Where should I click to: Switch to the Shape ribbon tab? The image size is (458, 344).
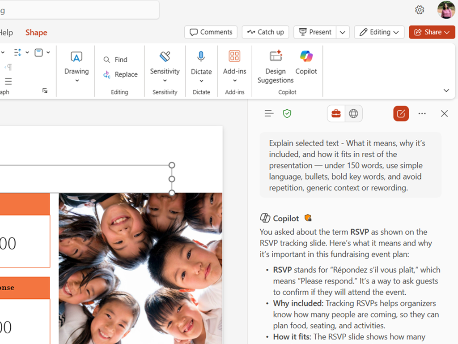(x=36, y=32)
